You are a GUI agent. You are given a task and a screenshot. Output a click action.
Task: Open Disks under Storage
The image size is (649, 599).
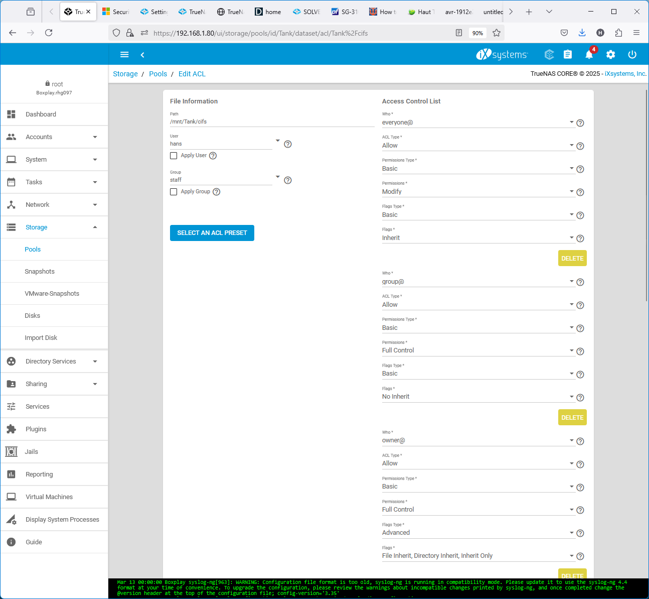(54, 316)
